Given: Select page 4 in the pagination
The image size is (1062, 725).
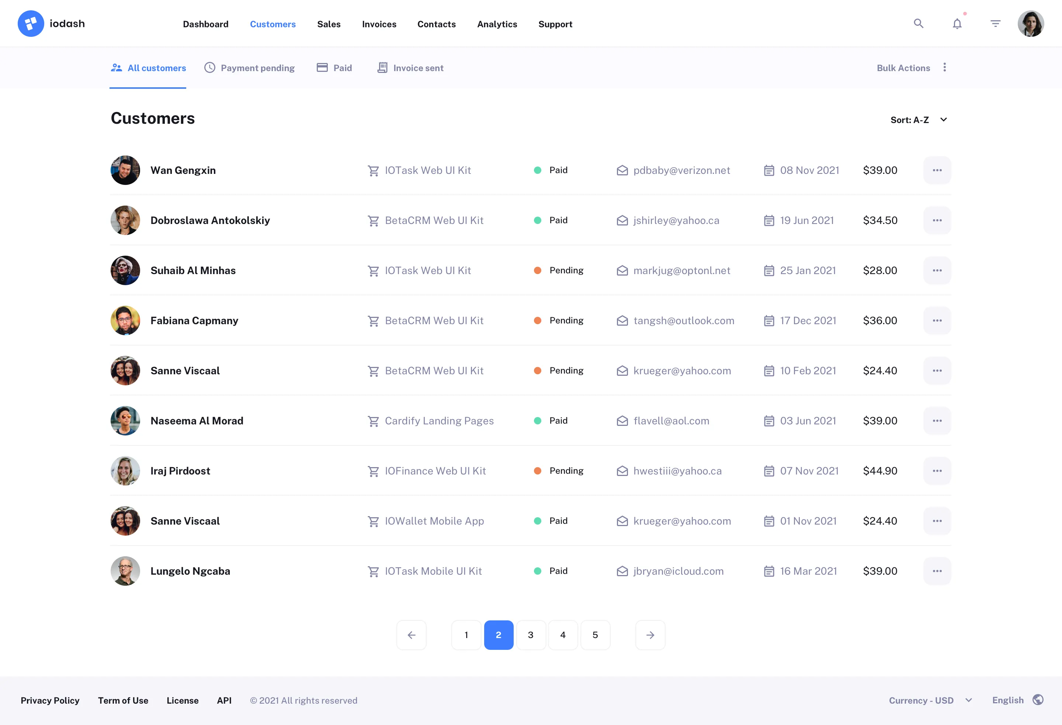Looking at the screenshot, I should point(563,635).
